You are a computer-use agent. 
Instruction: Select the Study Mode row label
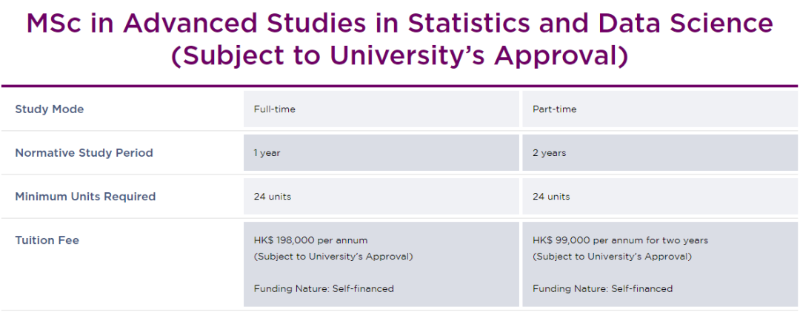pyautogui.click(x=50, y=109)
